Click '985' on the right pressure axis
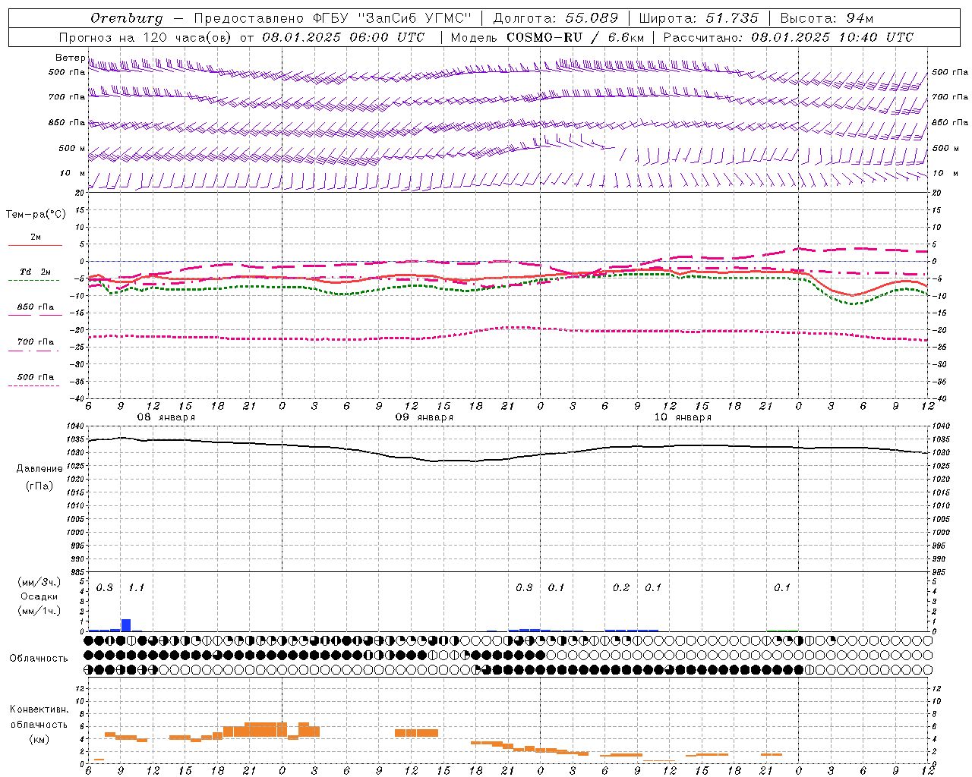This screenshot has width=972, height=777. tap(940, 572)
